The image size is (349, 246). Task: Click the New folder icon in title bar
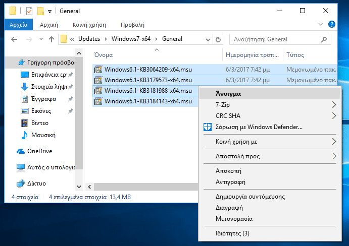40,11
